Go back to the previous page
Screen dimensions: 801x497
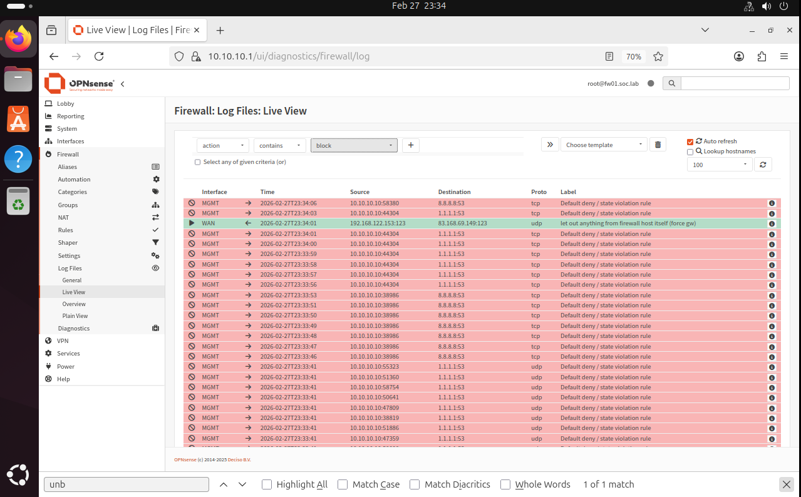click(x=54, y=56)
